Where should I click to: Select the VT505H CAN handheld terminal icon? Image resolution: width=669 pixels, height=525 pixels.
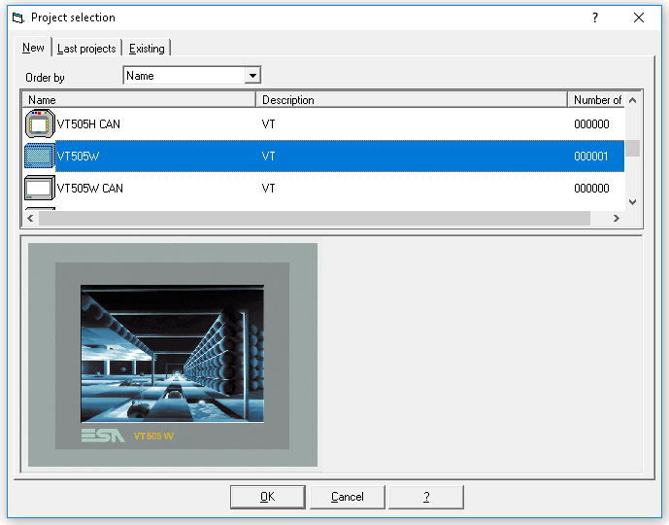[x=40, y=123]
